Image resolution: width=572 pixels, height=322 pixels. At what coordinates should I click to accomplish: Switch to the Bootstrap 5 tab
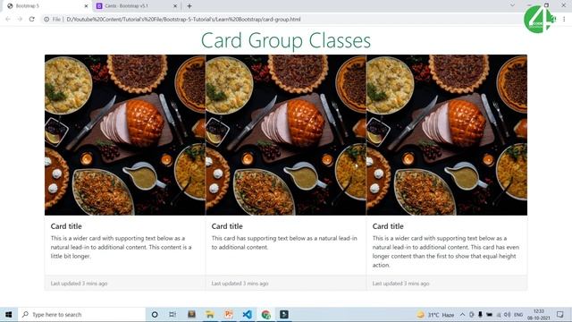pos(46,6)
